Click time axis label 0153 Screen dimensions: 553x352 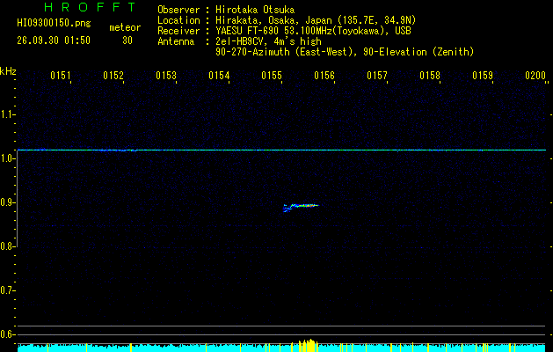coord(166,75)
